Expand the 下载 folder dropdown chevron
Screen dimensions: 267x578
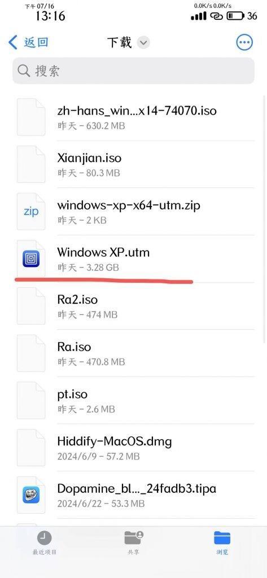143,43
